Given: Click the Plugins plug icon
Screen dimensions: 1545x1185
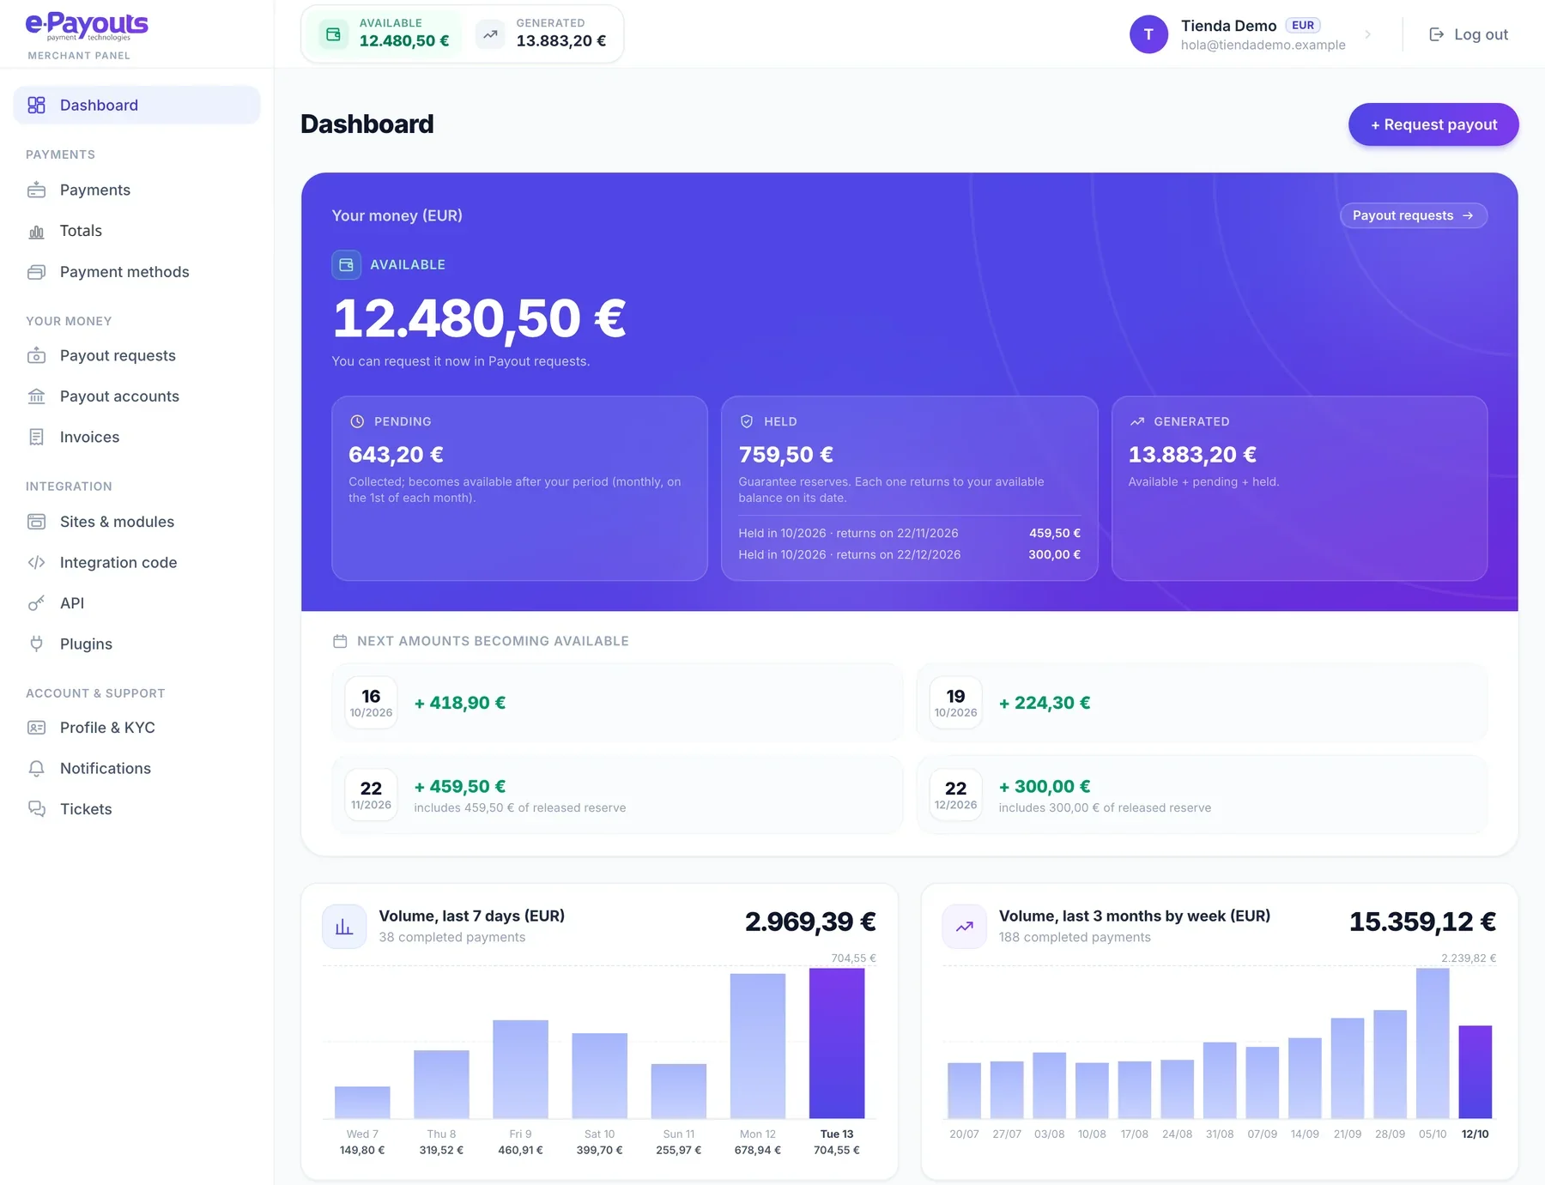Looking at the screenshot, I should tap(36, 644).
